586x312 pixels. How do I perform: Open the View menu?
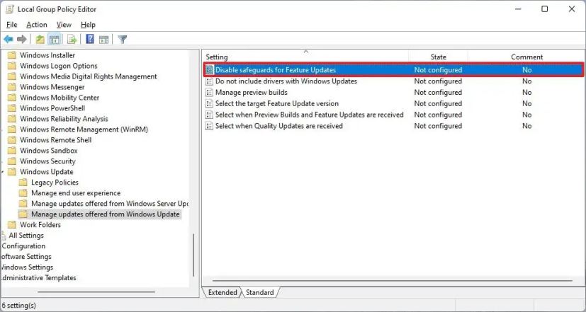click(x=64, y=25)
